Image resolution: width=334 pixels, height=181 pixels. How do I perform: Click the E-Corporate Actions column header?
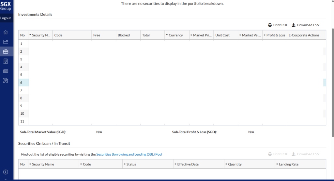[306, 35]
